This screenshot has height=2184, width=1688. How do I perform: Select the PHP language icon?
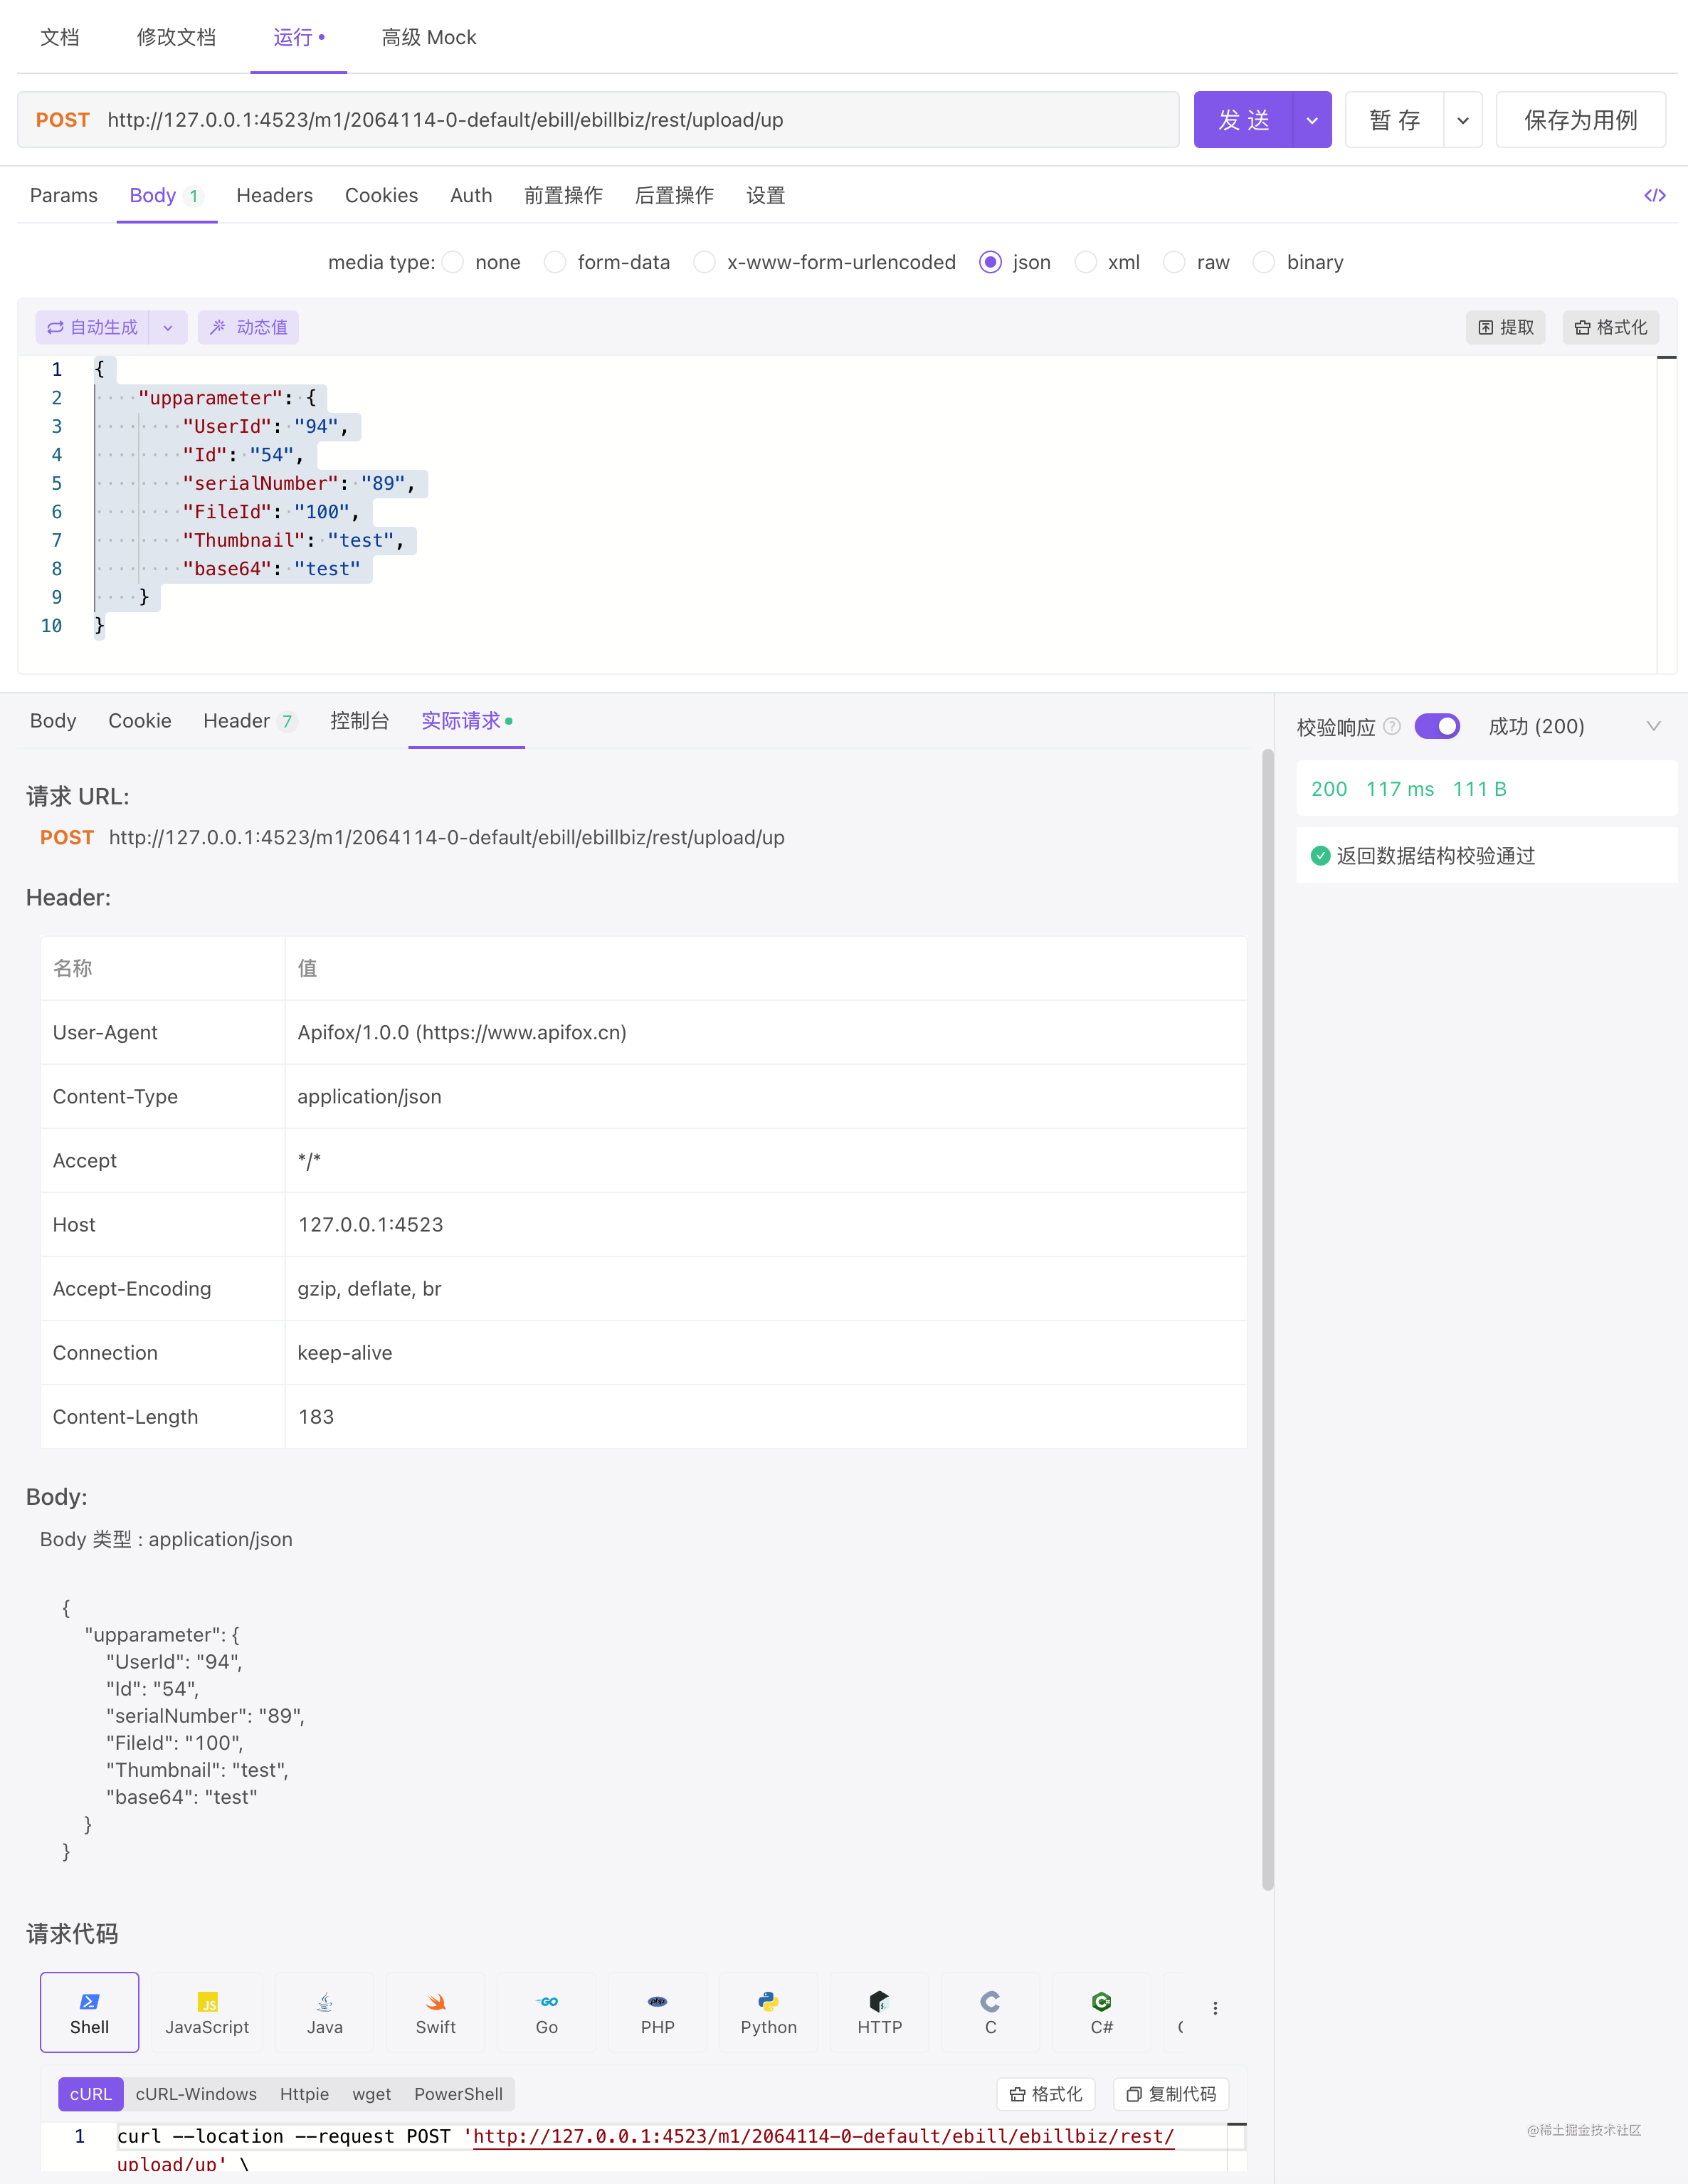[658, 2011]
